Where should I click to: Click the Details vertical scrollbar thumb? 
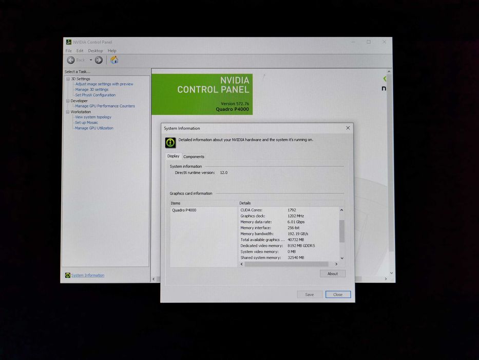(342, 231)
